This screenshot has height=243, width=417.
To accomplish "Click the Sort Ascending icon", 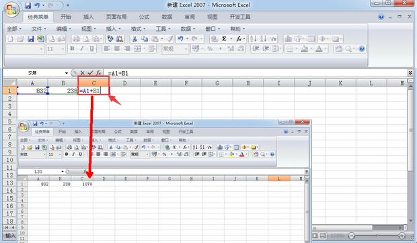I will pos(253,39).
